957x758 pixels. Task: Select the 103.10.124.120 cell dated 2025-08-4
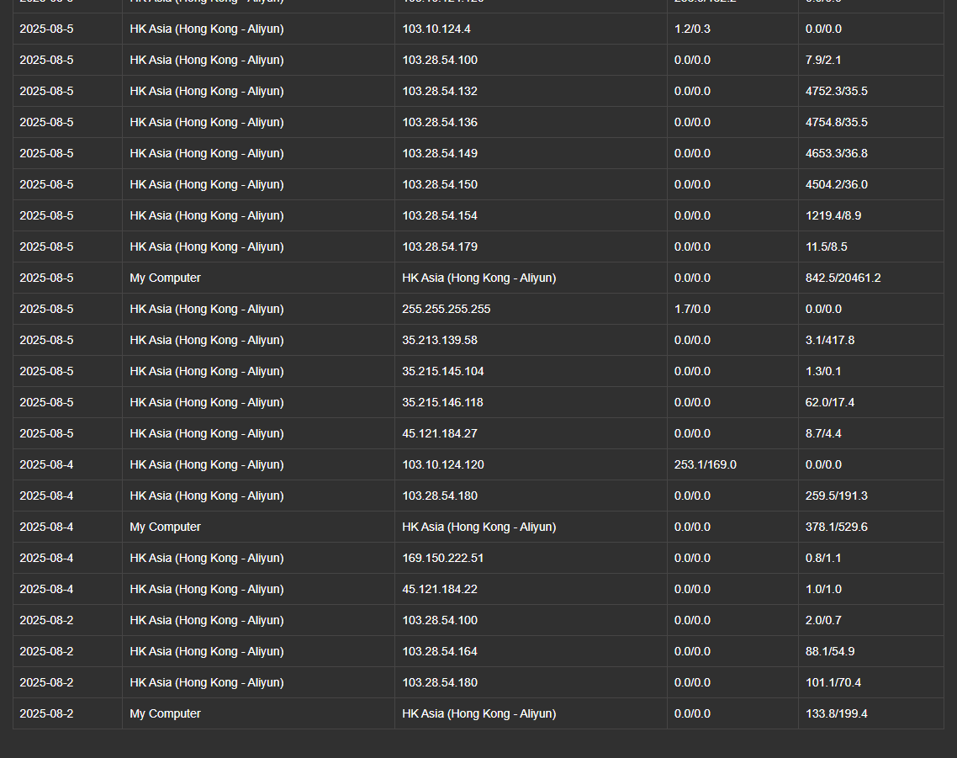[443, 464]
